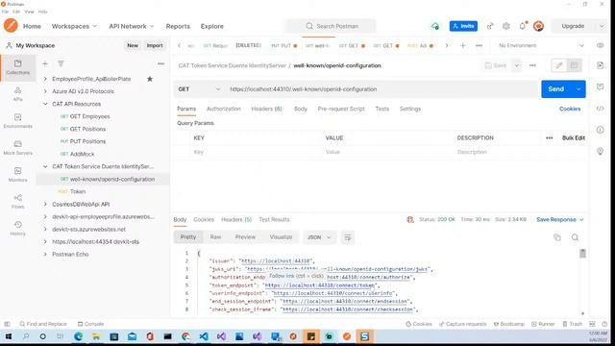
Task: Switch the response view to Preview
Action: 245,237
